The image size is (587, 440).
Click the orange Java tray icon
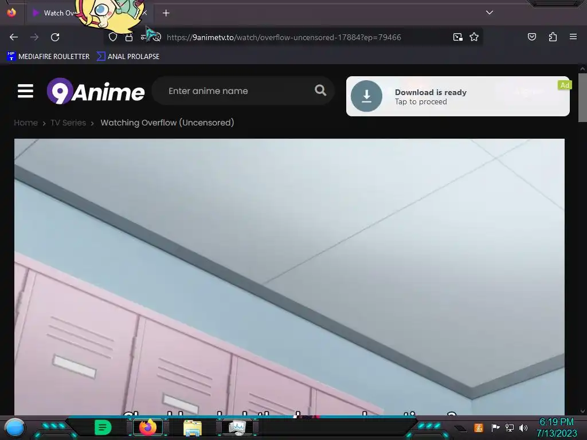click(479, 427)
